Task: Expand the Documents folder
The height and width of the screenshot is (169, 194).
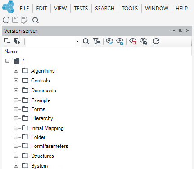Action: tap(16, 91)
